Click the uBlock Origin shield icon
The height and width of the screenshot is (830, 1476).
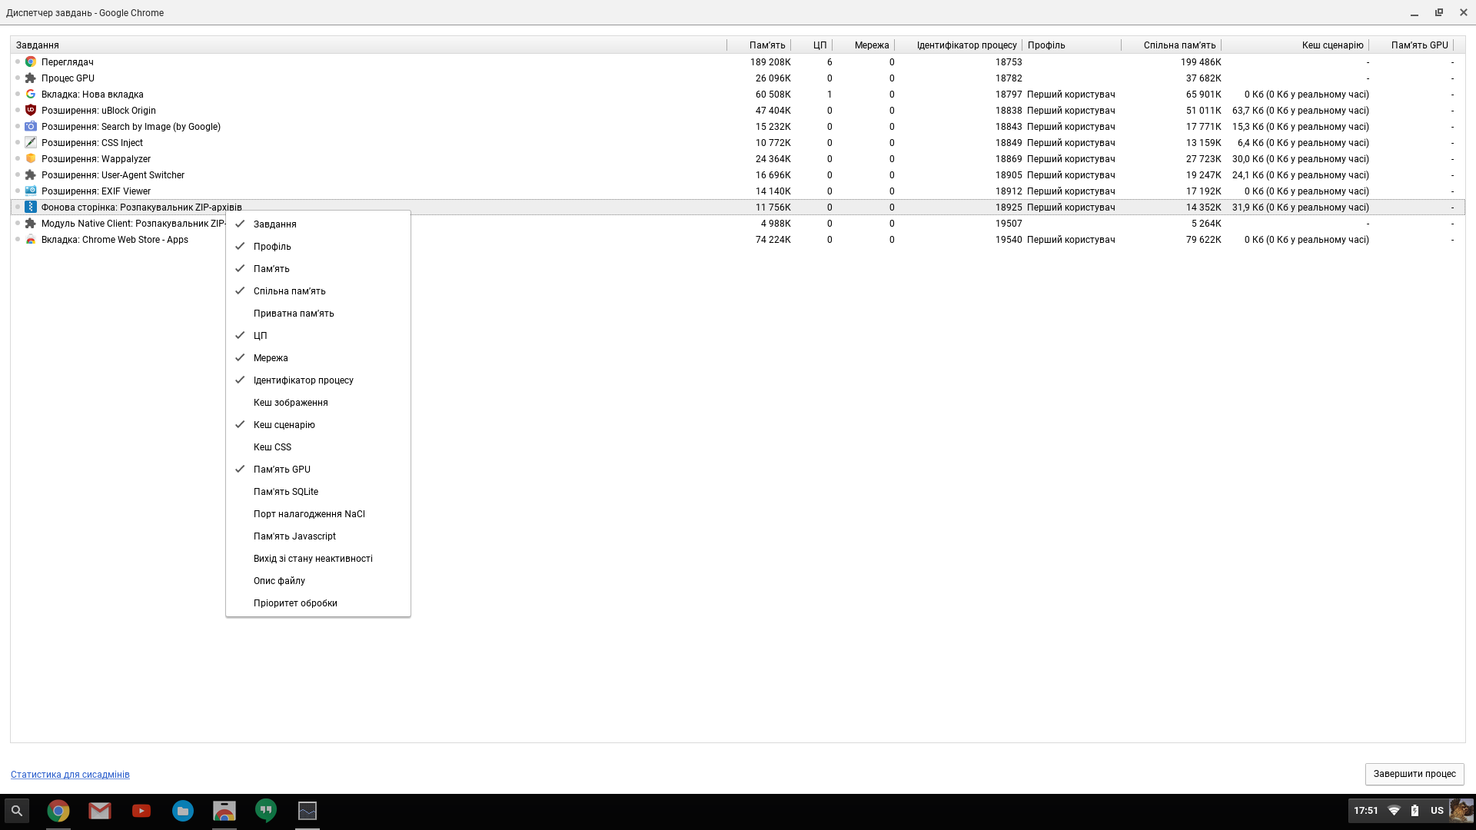click(x=31, y=110)
